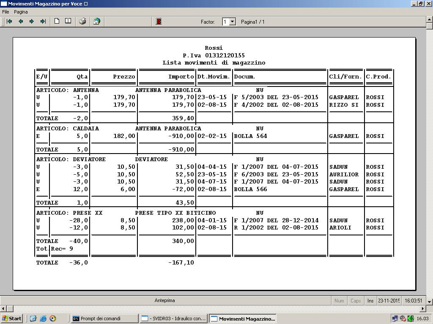Launch Internet Explorer from quick launch
This screenshot has height=324, width=433.
tap(43, 319)
